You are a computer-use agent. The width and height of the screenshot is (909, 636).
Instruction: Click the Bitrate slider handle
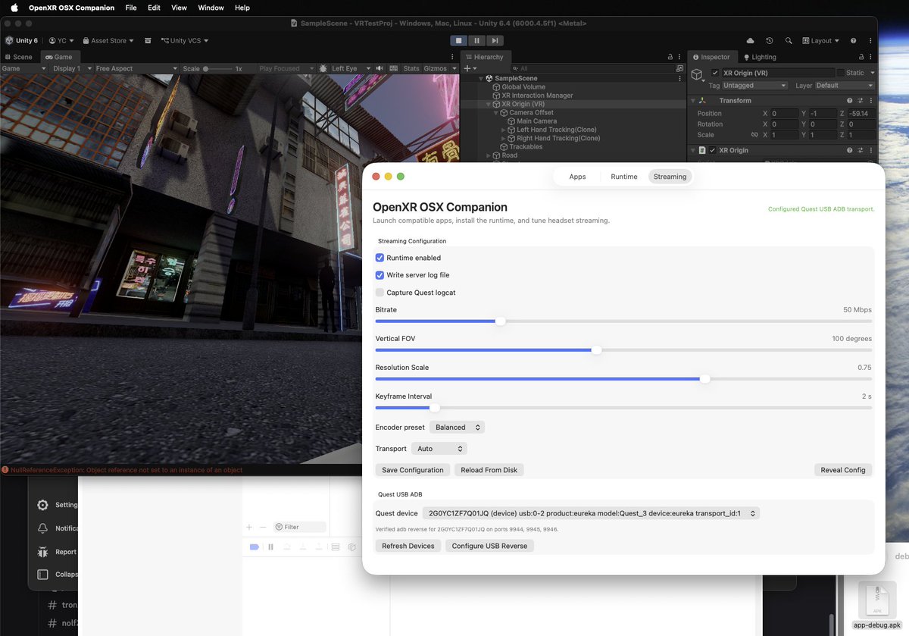click(500, 321)
